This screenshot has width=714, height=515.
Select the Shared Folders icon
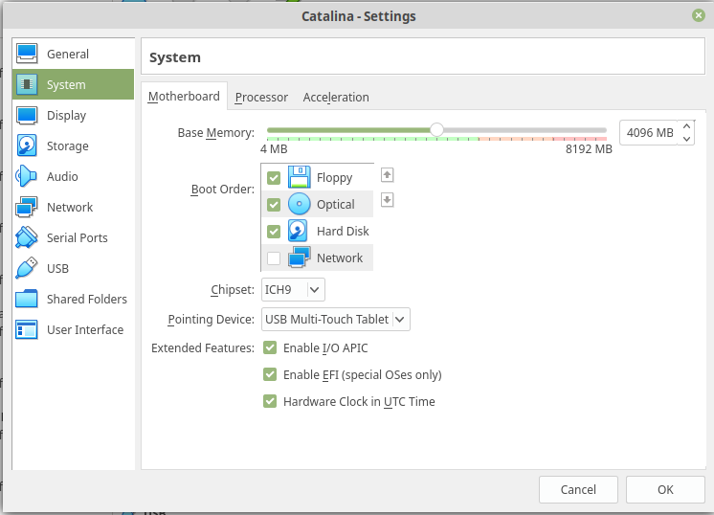27,300
